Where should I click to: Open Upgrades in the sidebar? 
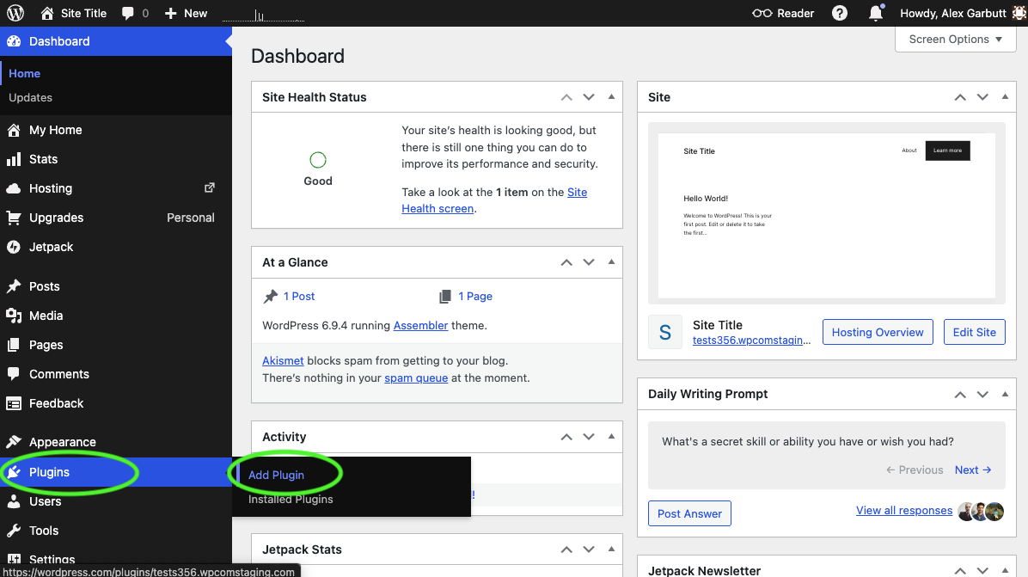116,218
